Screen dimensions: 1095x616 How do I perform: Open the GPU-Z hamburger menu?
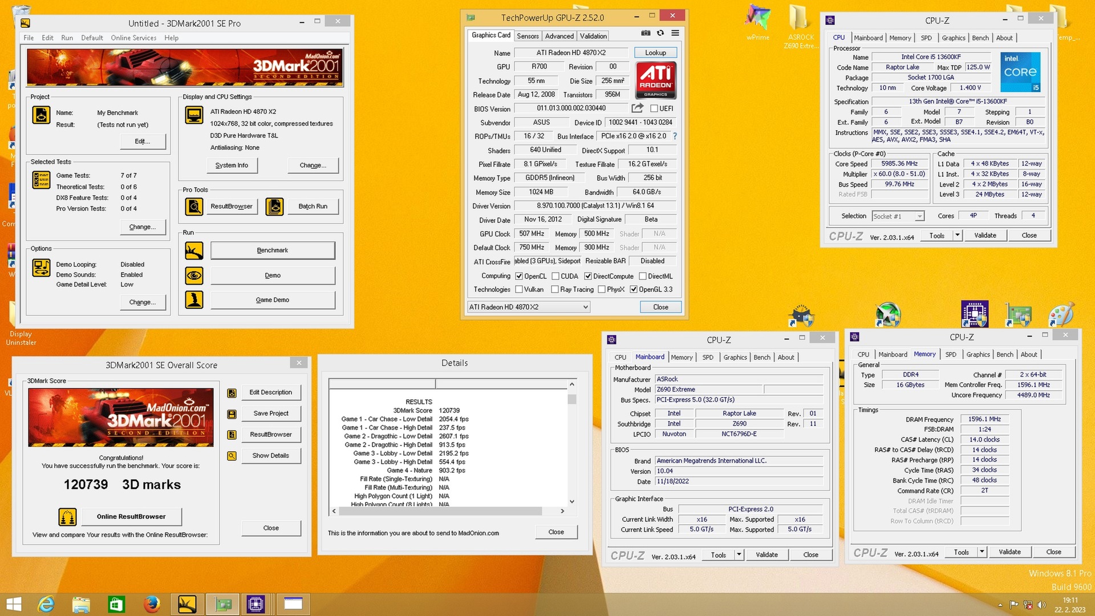pos(675,33)
